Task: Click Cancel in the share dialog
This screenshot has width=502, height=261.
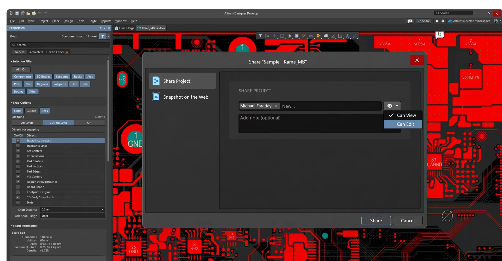Action: coord(408,221)
